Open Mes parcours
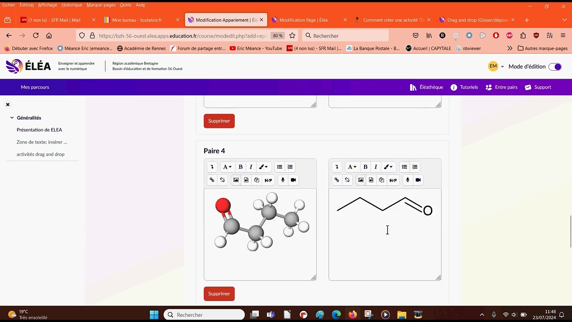 35,87
